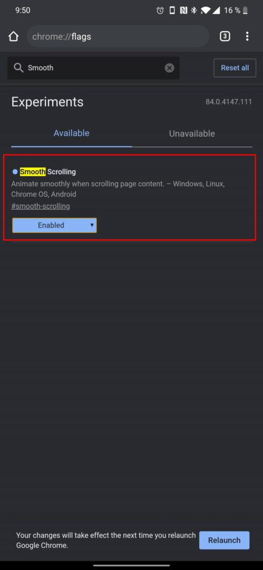This screenshot has height=570, width=263.
Task: Open the Enabled dropdown for Smooth Scrolling
Action: coord(54,225)
